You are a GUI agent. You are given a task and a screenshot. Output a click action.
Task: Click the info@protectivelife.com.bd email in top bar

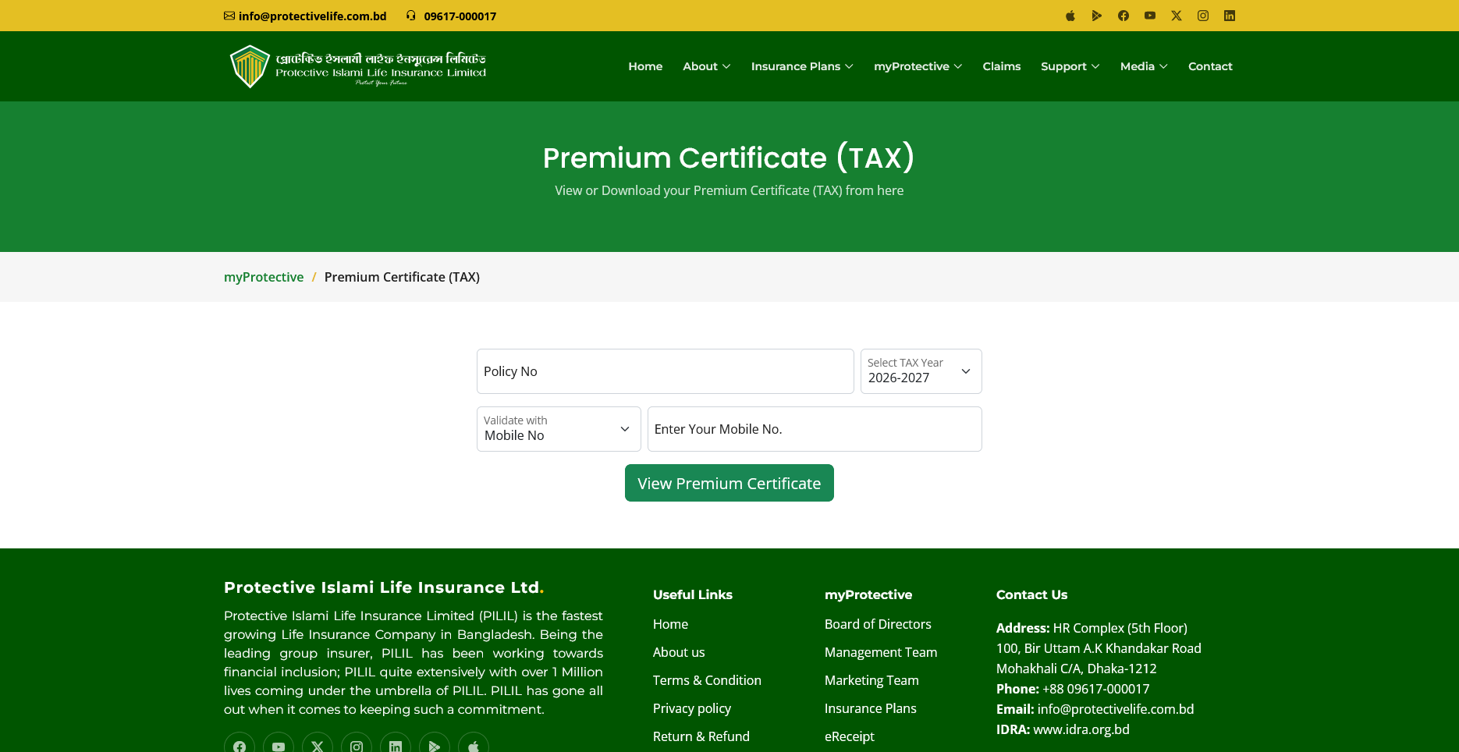pos(313,16)
